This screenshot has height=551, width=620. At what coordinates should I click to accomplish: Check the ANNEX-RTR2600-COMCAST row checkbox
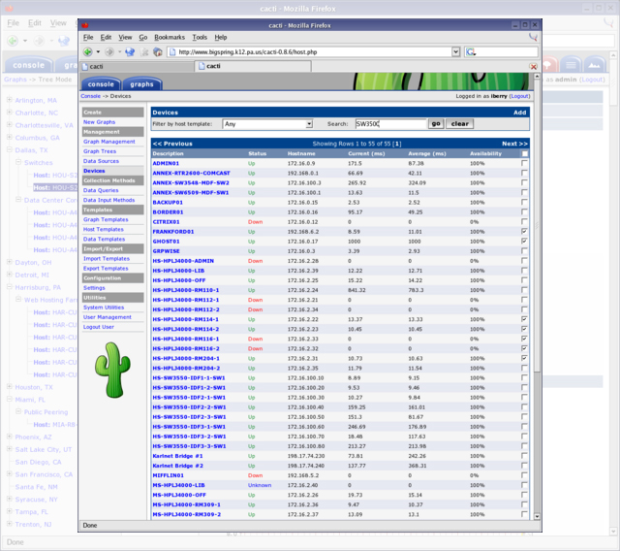pyautogui.click(x=524, y=173)
